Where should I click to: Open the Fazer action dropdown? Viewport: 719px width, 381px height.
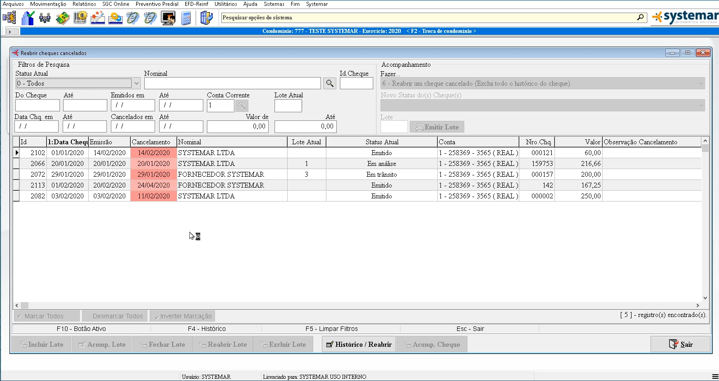[x=701, y=83]
